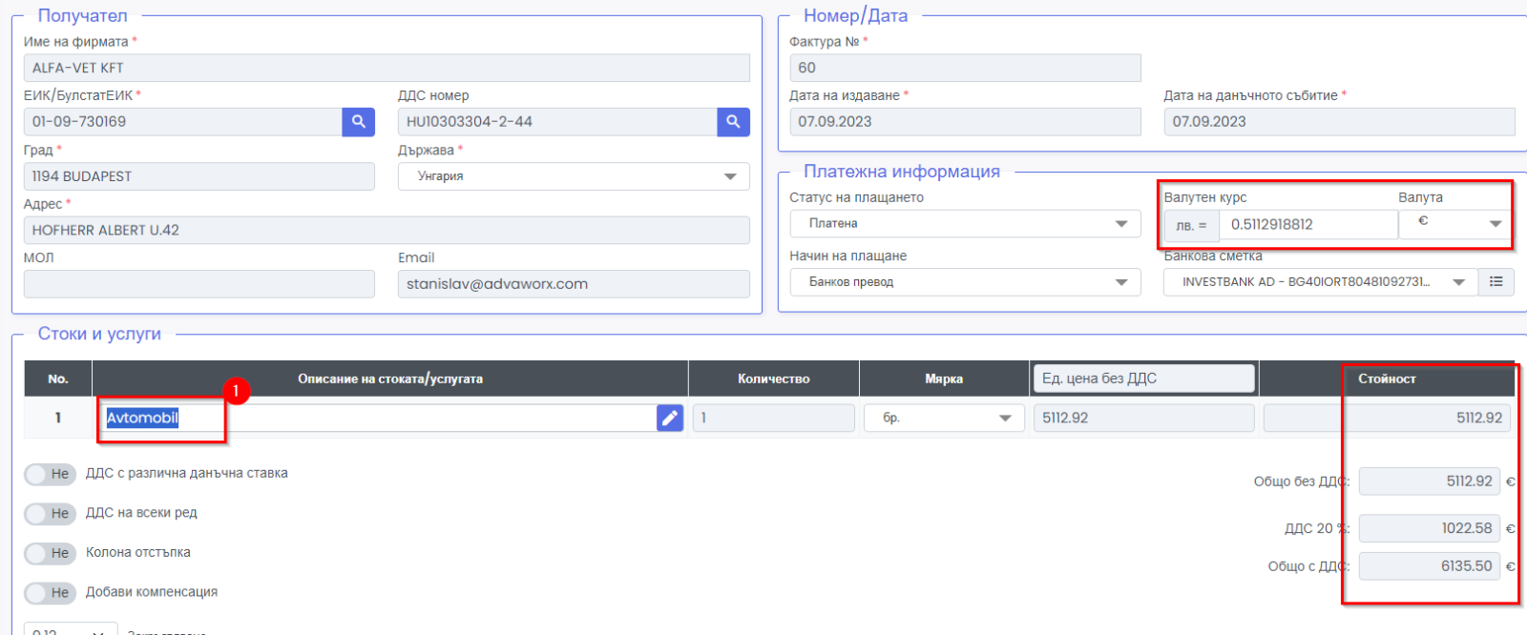The width and height of the screenshot is (1527, 635).
Task: Focus the Email input field
Action: pos(573,284)
